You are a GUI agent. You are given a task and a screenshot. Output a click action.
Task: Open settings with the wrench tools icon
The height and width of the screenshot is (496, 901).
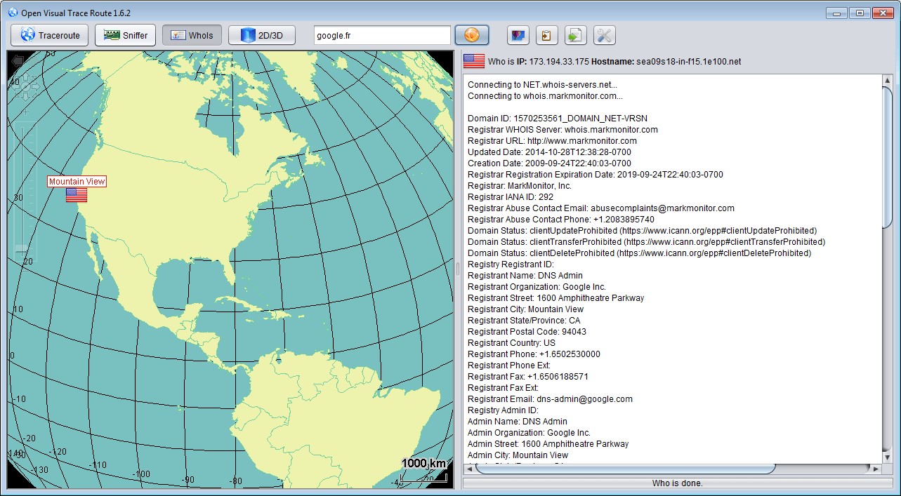[604, 35]
